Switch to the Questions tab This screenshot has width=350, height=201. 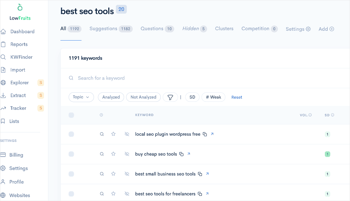coord(157,29)
